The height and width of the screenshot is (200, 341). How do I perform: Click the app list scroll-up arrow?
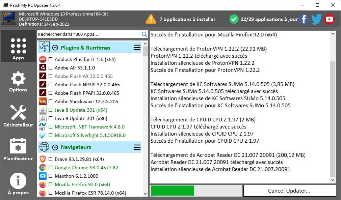pyautogui.click(x=145, y=44)
